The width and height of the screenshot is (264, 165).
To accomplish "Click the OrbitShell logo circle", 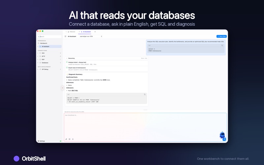I will [16, 159].
